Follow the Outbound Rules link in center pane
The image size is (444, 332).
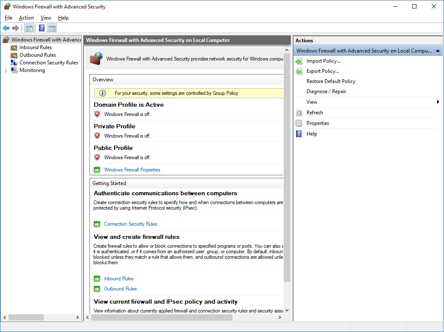coord(120,289)
